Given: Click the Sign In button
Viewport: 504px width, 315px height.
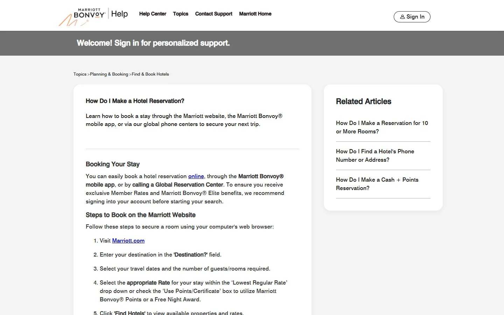Looking at the screenshot, I should 412,17.
